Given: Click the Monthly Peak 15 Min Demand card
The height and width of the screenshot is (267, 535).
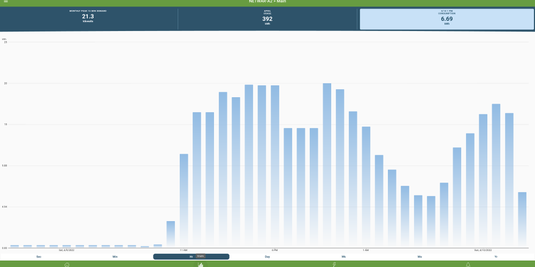Looking at the screenshot, I should 88,19.
